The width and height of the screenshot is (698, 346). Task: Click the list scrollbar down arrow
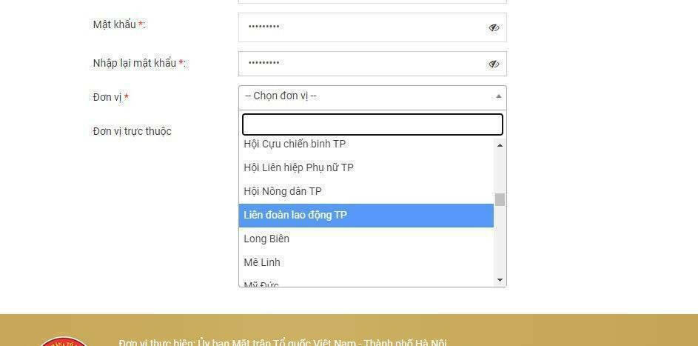pos(500,280)
